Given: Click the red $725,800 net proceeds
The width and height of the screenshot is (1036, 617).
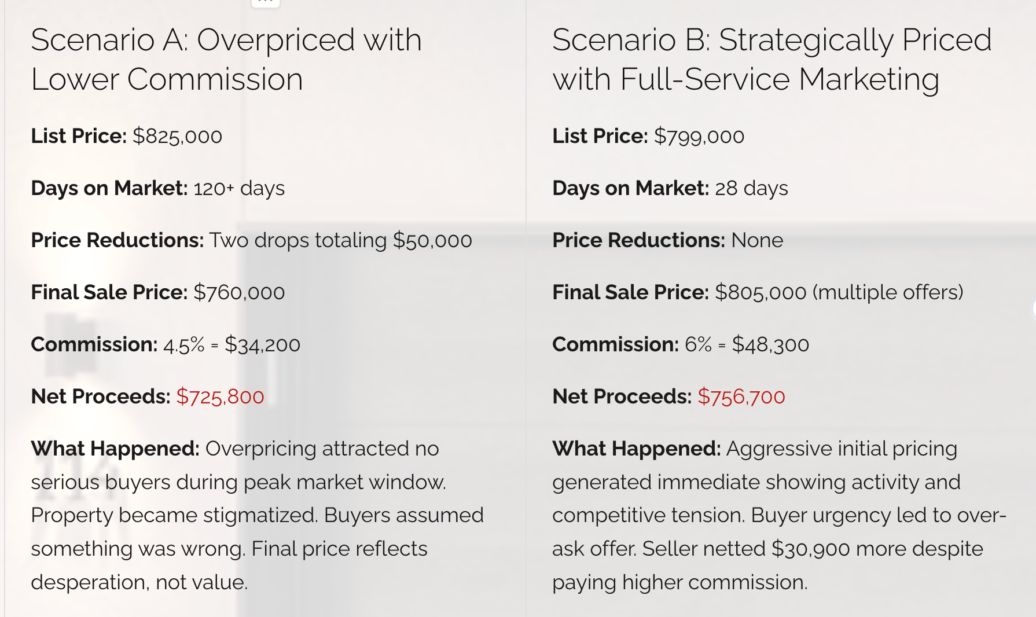Looking at the screenshot, I should [x=220, y=396].
